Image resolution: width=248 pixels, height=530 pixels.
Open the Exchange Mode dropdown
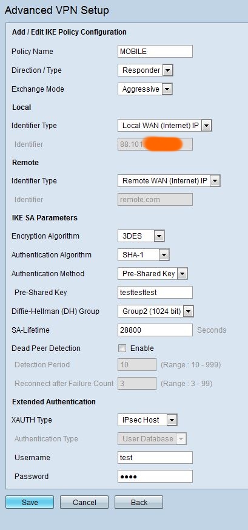pyautogui.click(x=145, y=89)
